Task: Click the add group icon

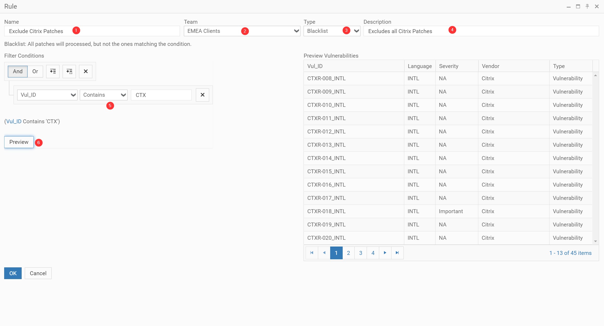Action: click(x=69, y=71)
